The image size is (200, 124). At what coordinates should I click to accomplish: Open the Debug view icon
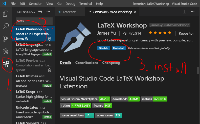click(6, 52)
